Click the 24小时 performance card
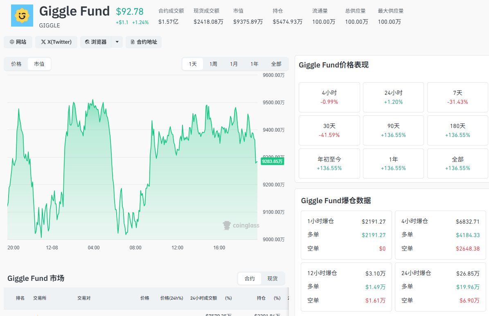The height and width of the screenshot is (316, 489). point(393,97)
